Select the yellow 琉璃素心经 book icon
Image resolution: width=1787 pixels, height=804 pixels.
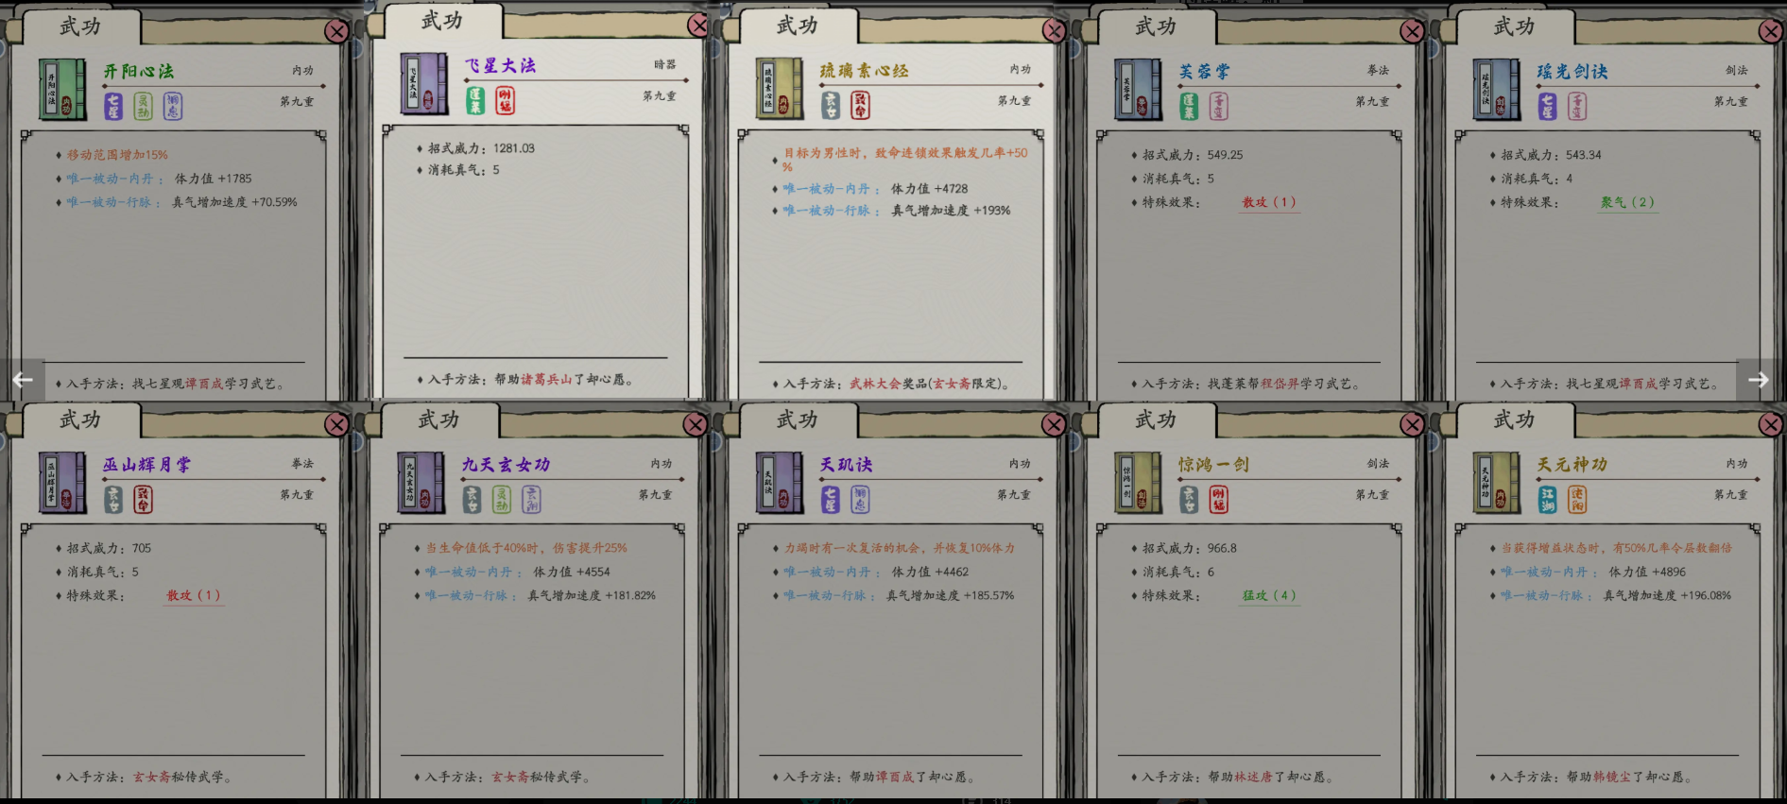pyautogui.click(x=780, y=89)
